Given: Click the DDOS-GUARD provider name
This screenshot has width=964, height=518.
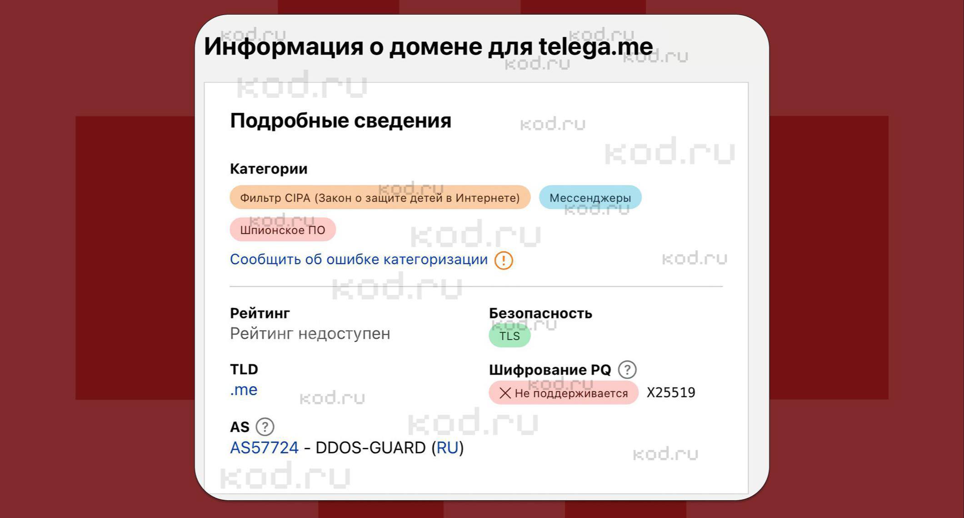Looking at the screenshot, I should point(370,448).
